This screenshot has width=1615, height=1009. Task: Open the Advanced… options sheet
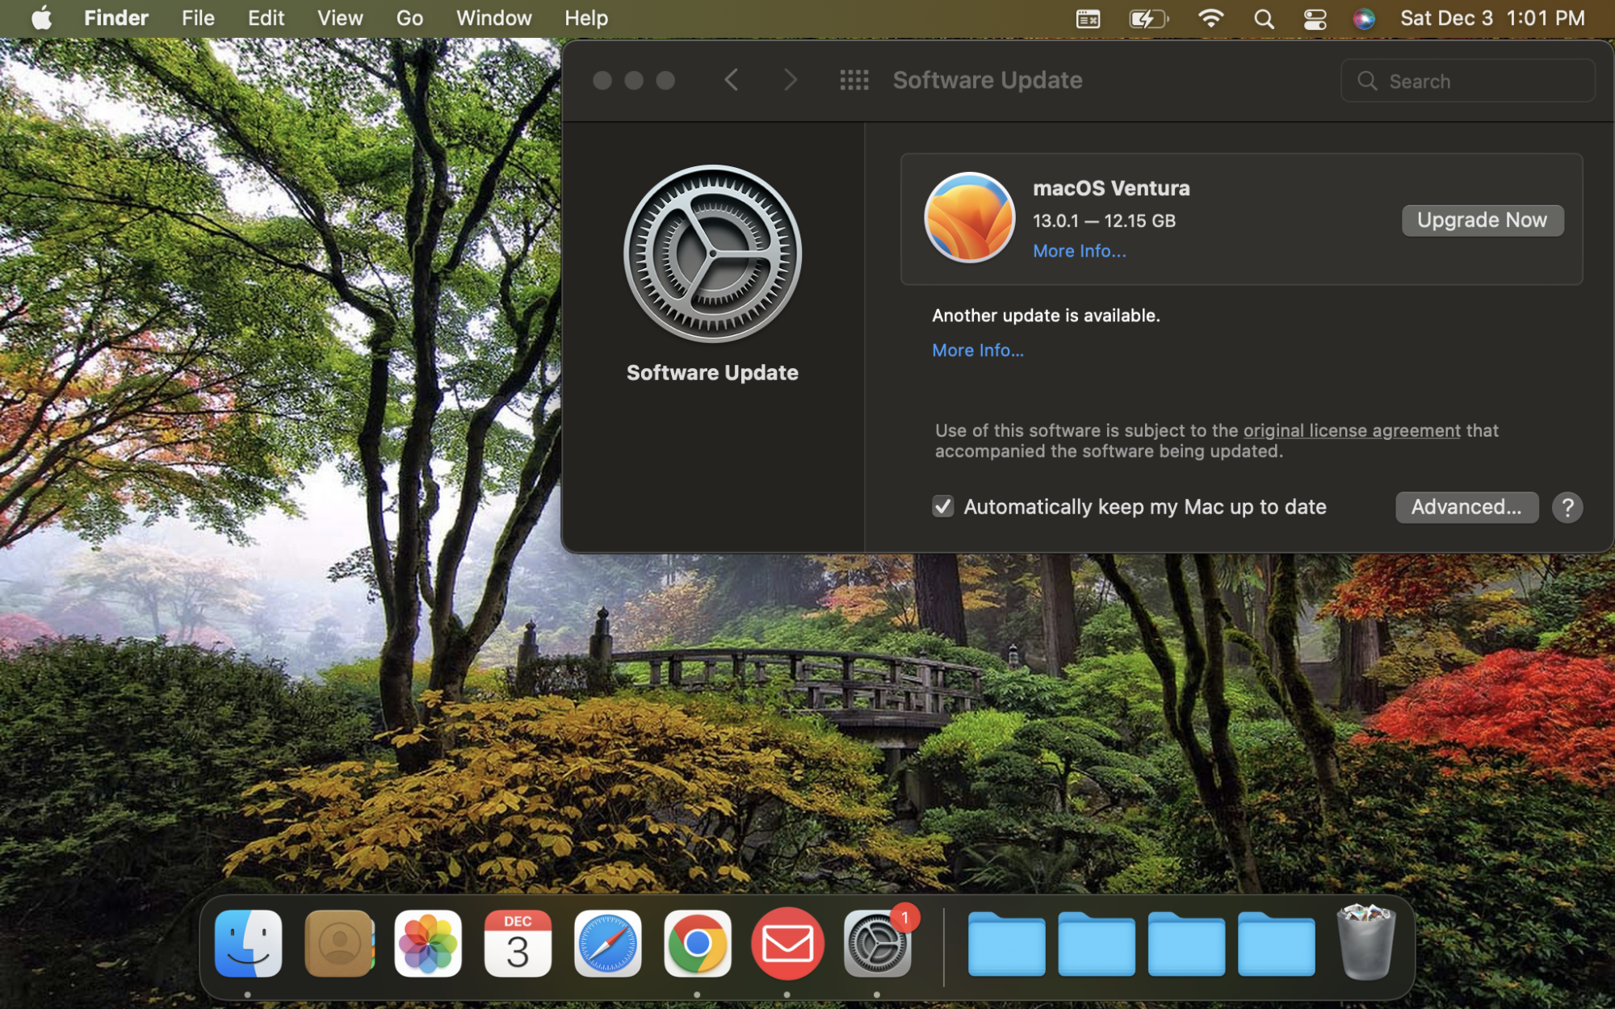1466,507
